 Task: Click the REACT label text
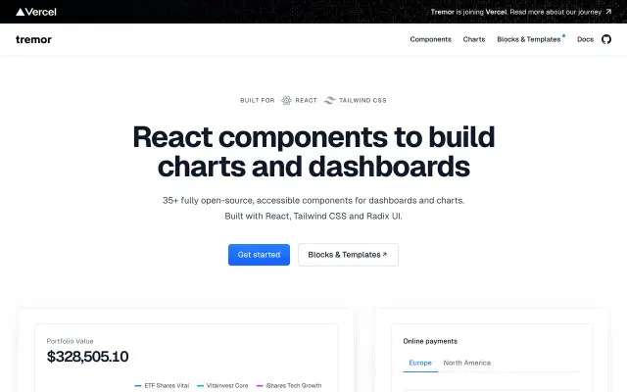click(x=306, y=100)
